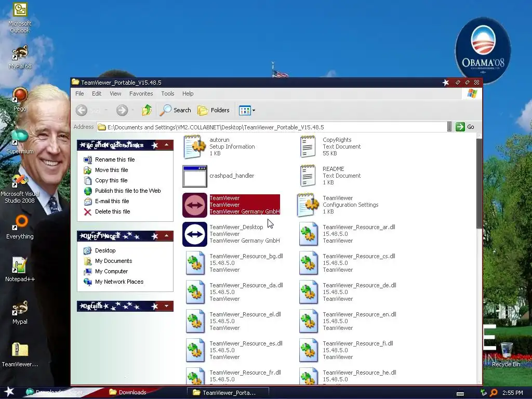The height and width of the screenshot is (399, 532).
Task: Click TeamViewer_Resource_fr.dll file name
Action: point(245,373)
